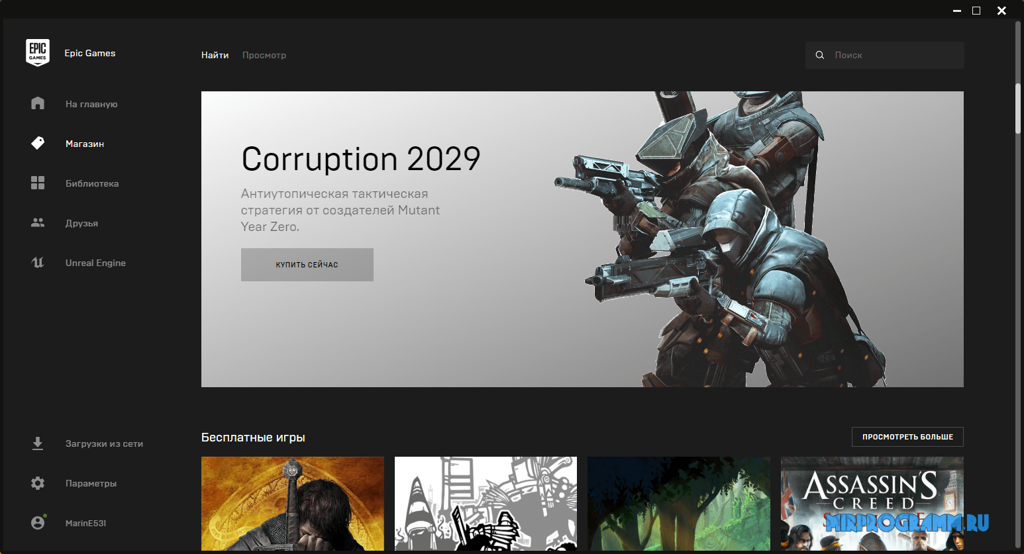Open the green forest game thumbnail
1024x554 pixels.
tap(679, 504)
